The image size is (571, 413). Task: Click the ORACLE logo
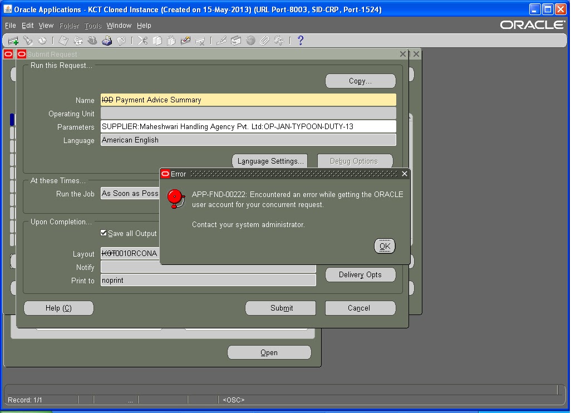(533, 24)
